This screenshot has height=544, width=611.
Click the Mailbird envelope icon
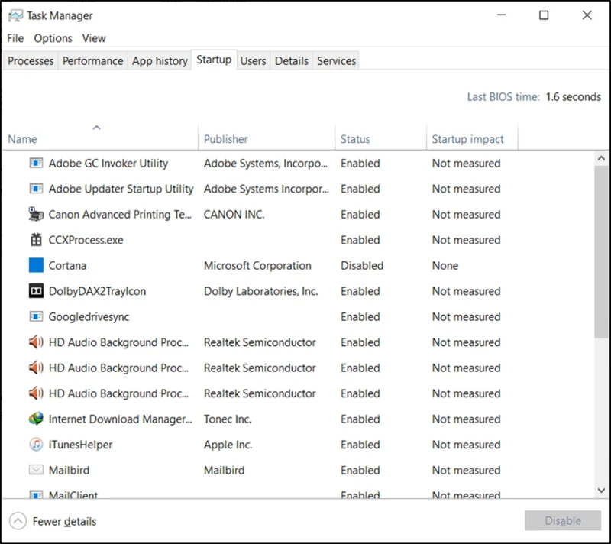36,470
